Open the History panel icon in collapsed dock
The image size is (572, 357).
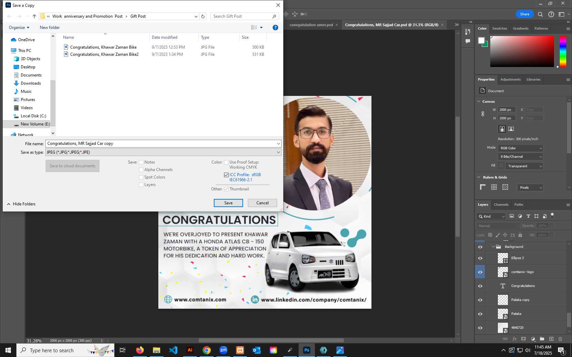pos(468,32)
